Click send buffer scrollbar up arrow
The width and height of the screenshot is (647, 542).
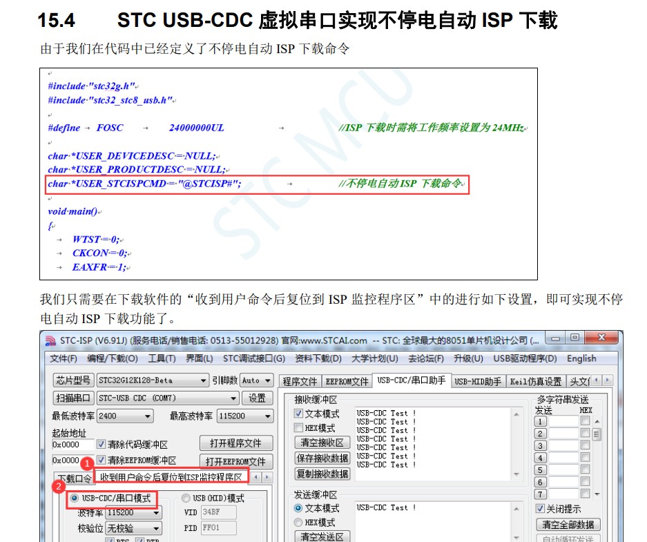point(516,509)
